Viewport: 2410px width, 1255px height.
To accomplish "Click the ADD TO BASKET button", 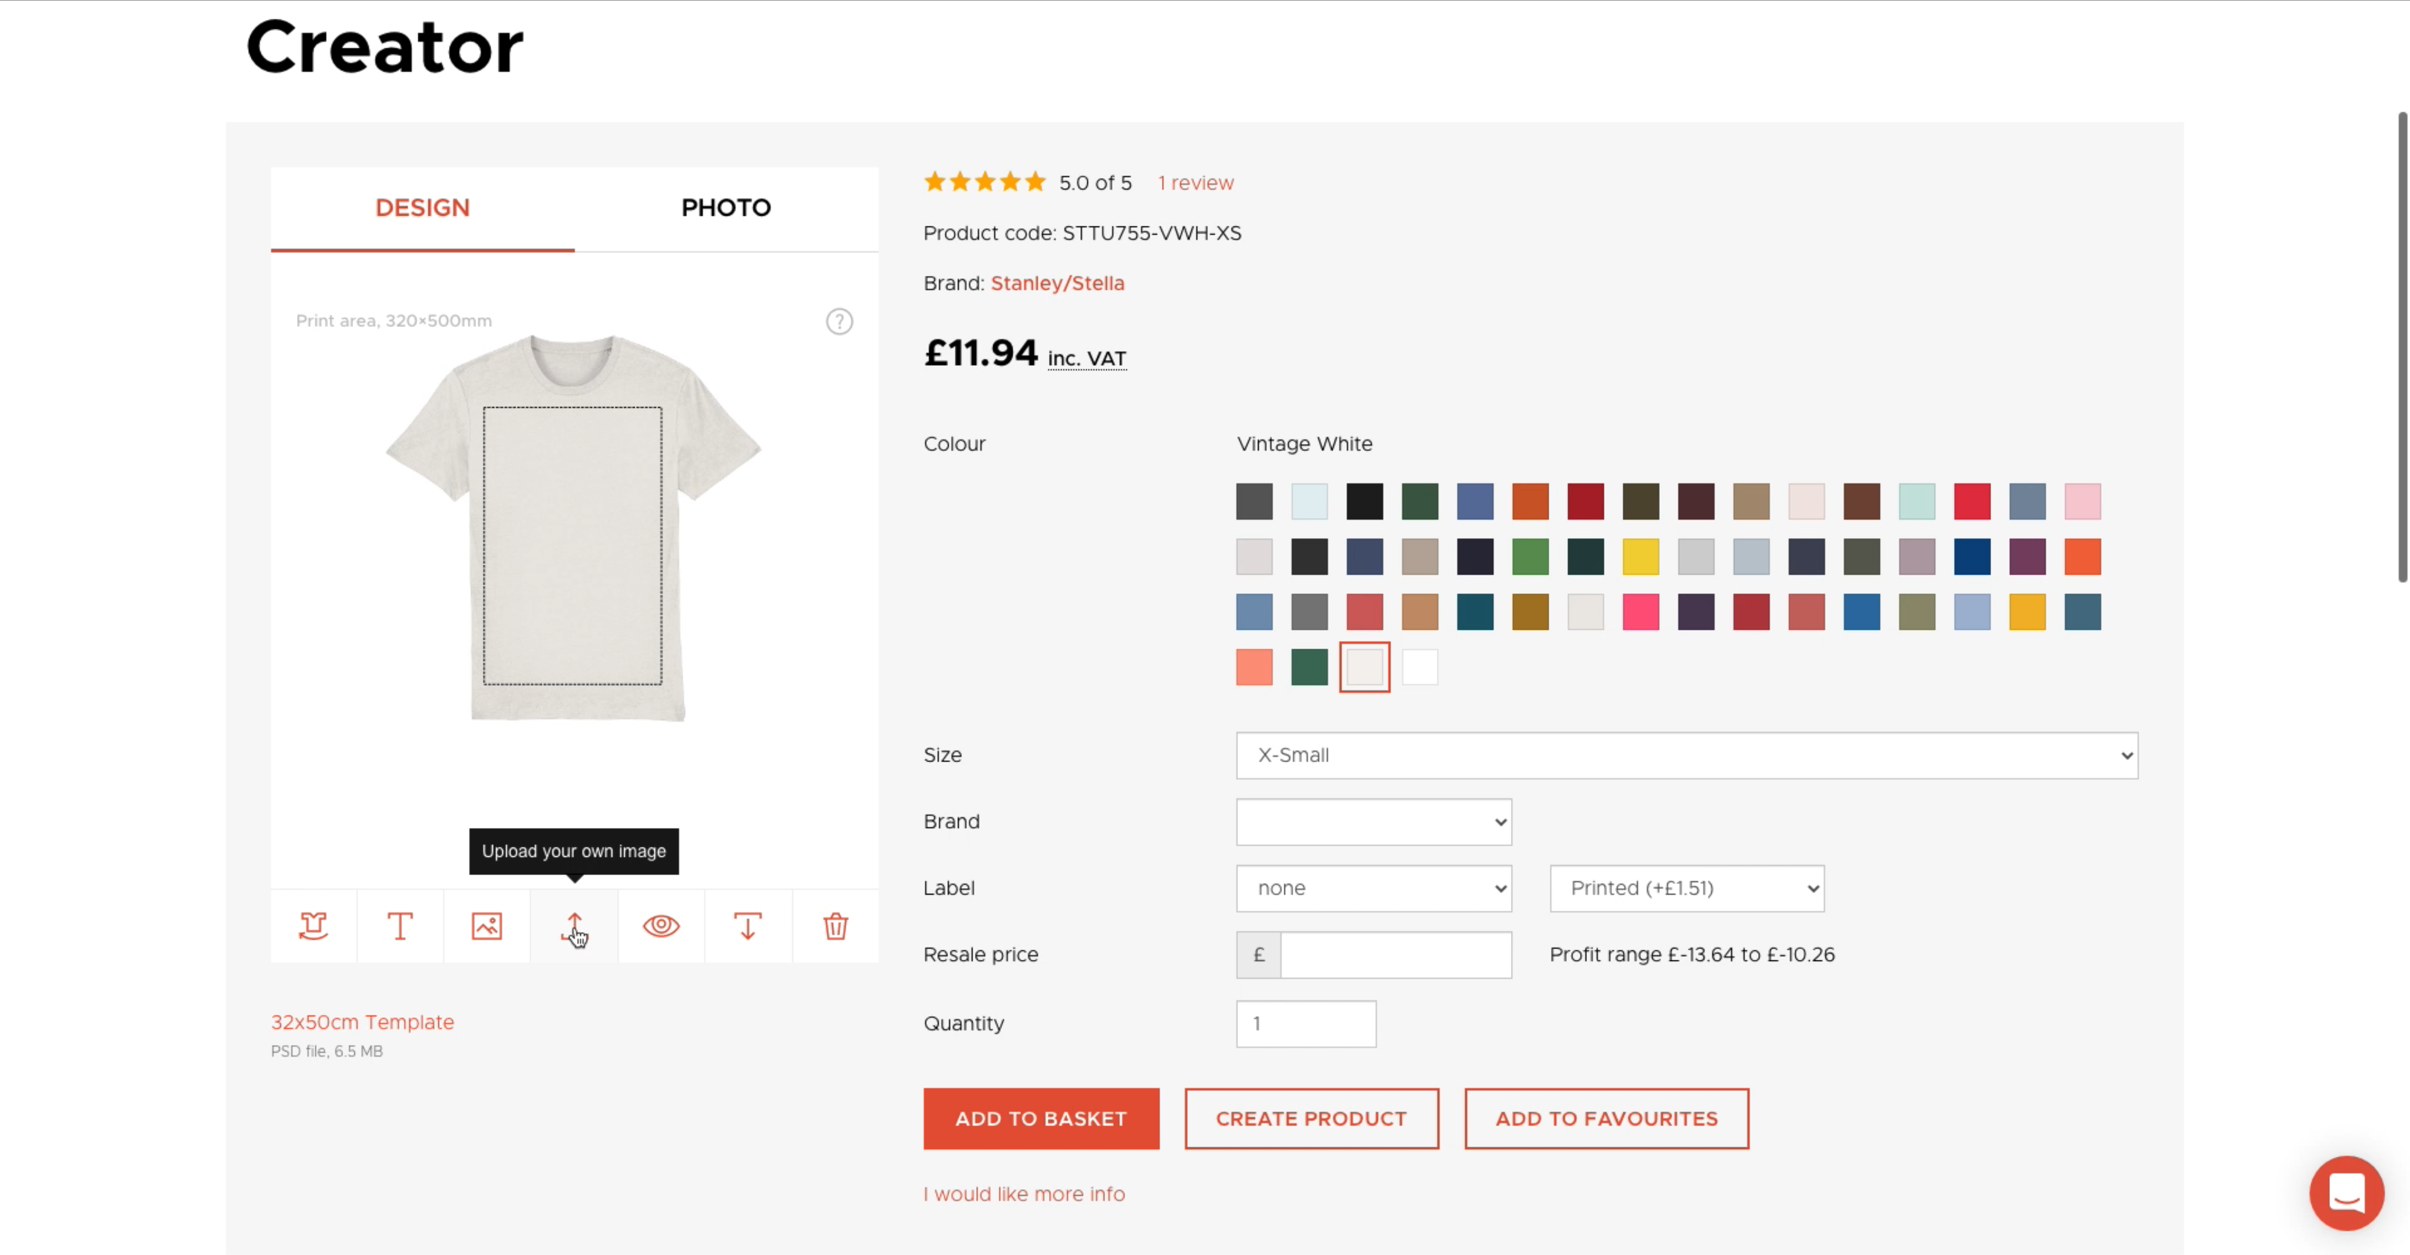I will click(x=1040, y=1119).
